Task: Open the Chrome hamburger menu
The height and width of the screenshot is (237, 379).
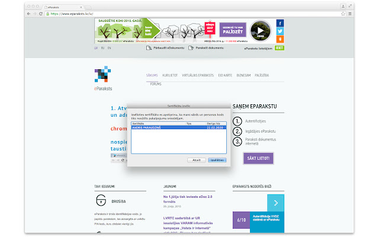Action: [x=350, y=14]
